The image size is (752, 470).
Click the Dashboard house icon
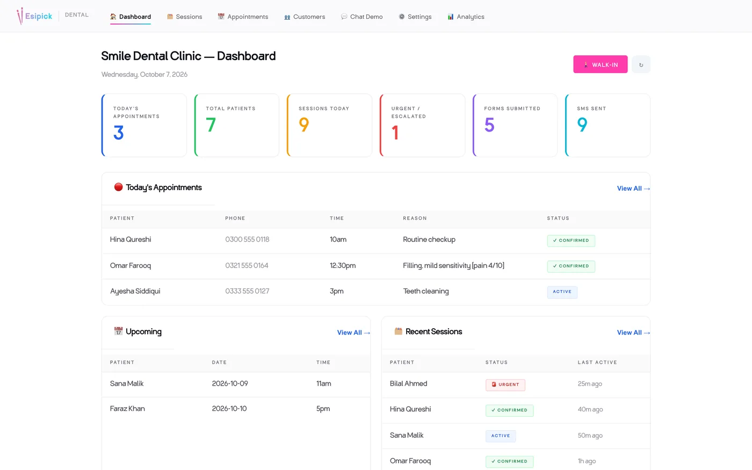point(113,17)
